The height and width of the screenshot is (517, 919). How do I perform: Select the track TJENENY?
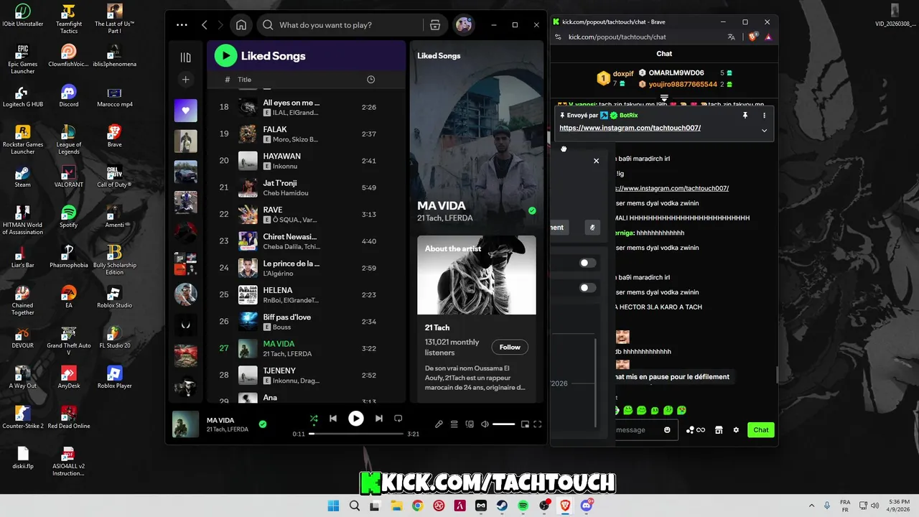306,376
